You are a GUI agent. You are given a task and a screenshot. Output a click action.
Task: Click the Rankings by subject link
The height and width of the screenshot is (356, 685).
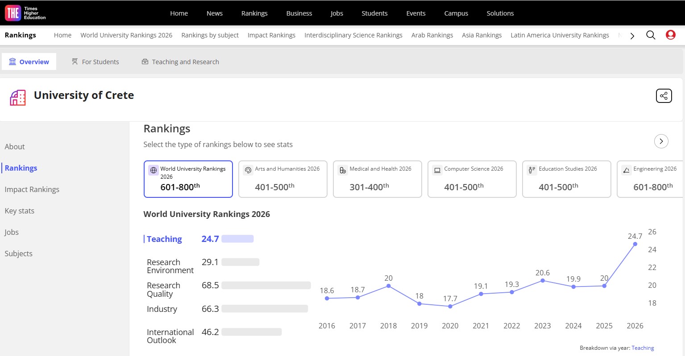(210, 35)
